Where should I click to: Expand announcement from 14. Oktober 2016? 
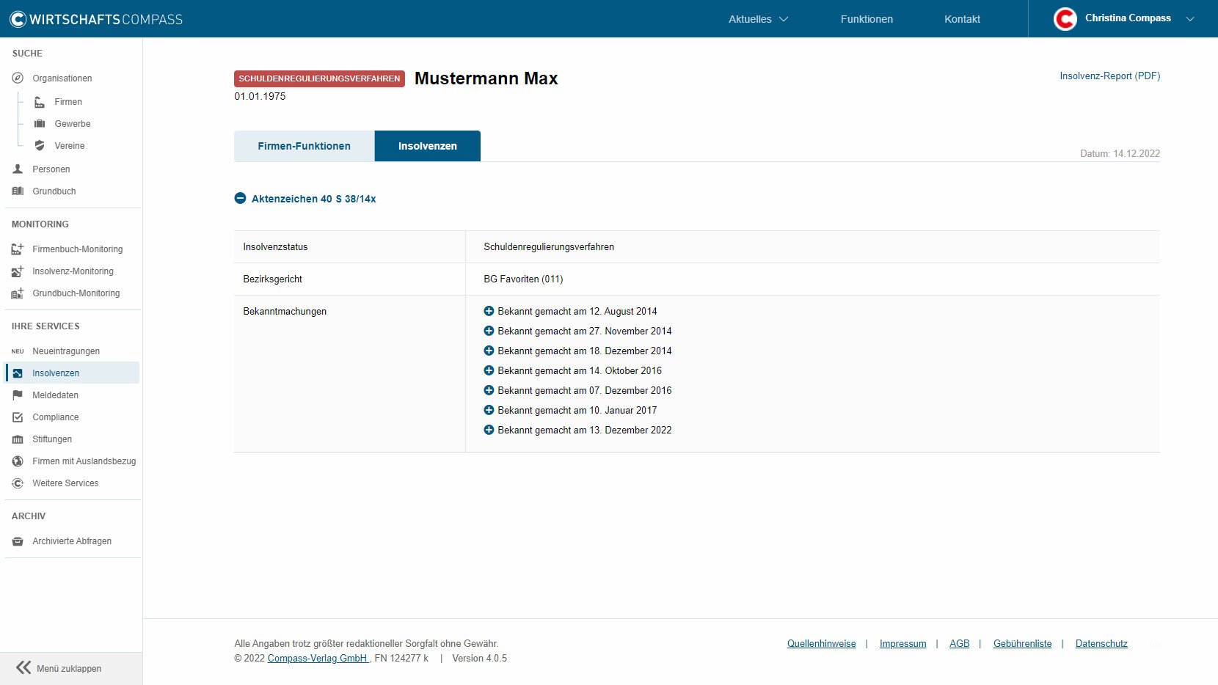click(x=489, y=371)
